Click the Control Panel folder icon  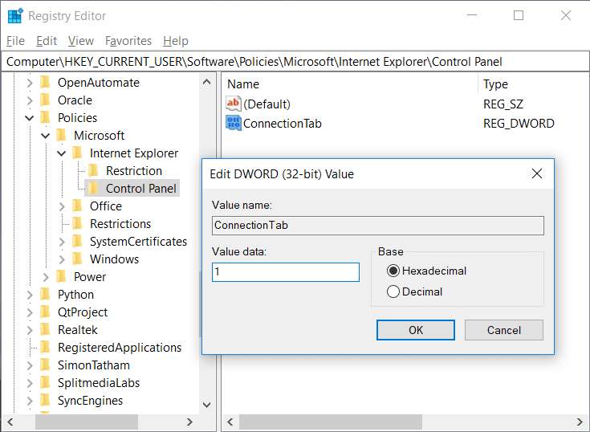pyautogui.click(x=94, y=189)
